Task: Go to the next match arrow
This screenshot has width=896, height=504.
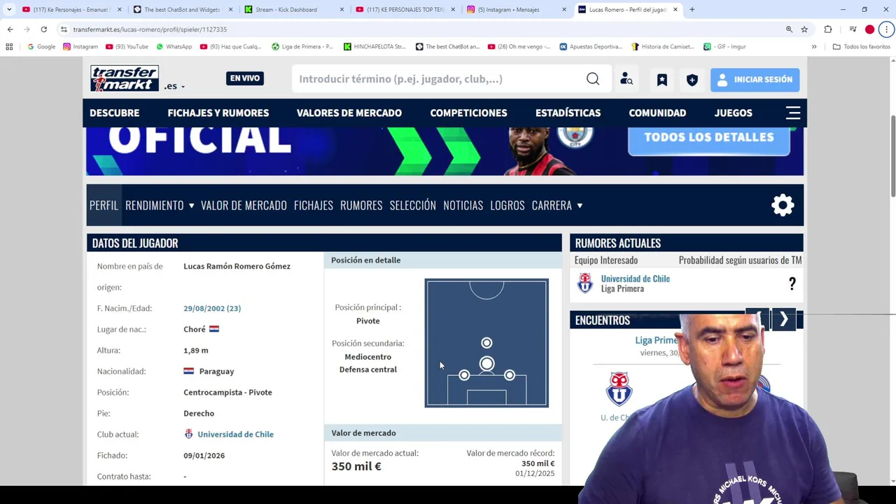Action: coord(784,320)
